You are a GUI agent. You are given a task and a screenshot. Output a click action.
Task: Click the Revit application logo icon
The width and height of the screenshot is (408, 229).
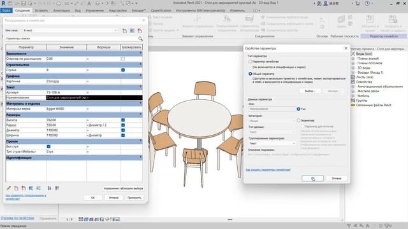coord(3,3)
